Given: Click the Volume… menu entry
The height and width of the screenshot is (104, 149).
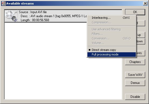Looking at the screenshot, I should point(112,43).
